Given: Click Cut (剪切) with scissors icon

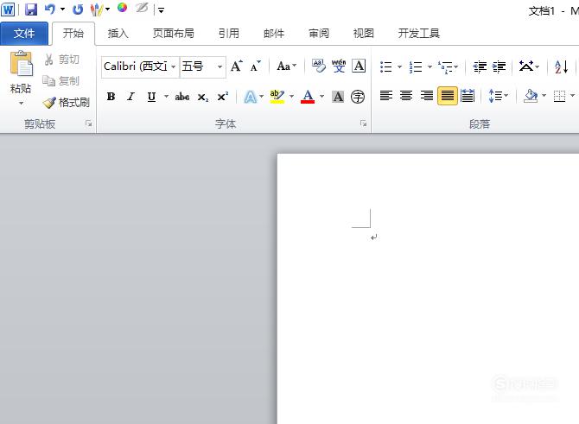Looking at the screenshot, I should click(x=61, y=60).
